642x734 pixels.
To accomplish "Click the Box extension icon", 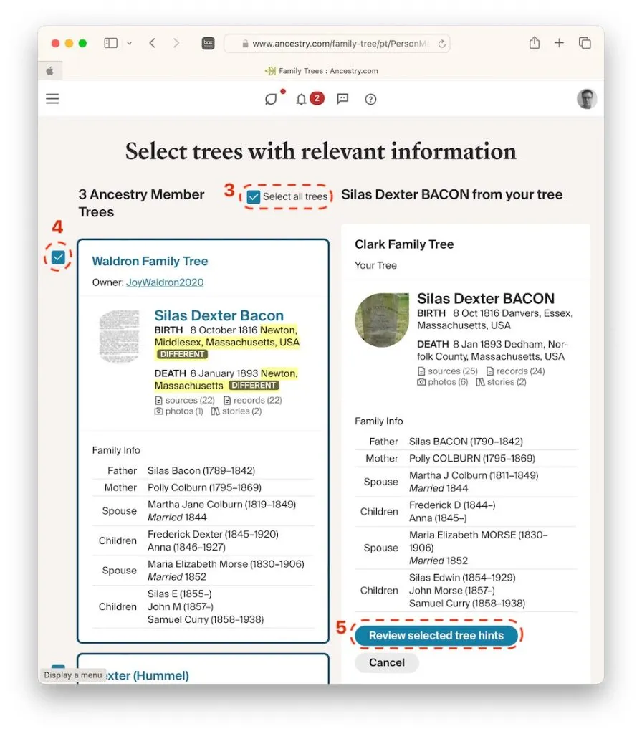I will tap(209, 44).
